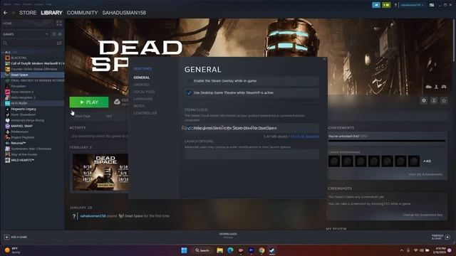
Task: Open the Store Page link below PLAY
Action: [x=83, y=116]
